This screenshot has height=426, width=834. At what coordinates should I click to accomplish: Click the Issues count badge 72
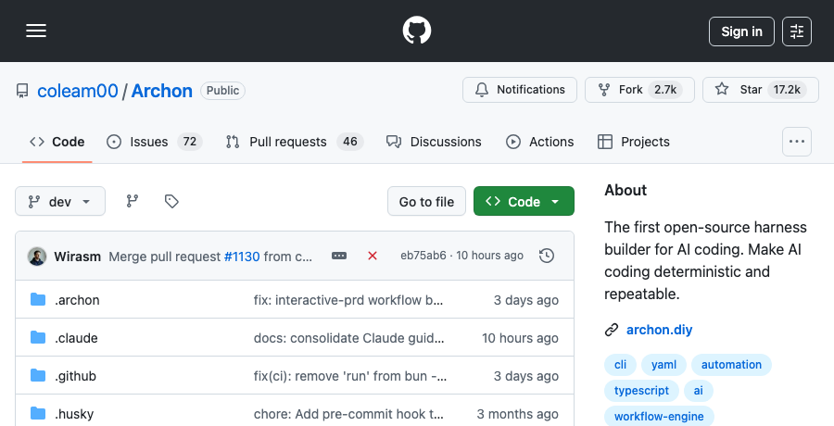point(190,142)
